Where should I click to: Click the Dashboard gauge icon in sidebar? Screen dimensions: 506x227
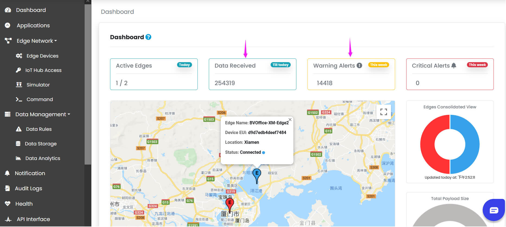pos(8,10)
